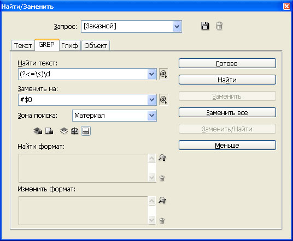Toggle include locked stories option
Screen dimensions: 293x241
pyautogui.click(x=49, y=131)
